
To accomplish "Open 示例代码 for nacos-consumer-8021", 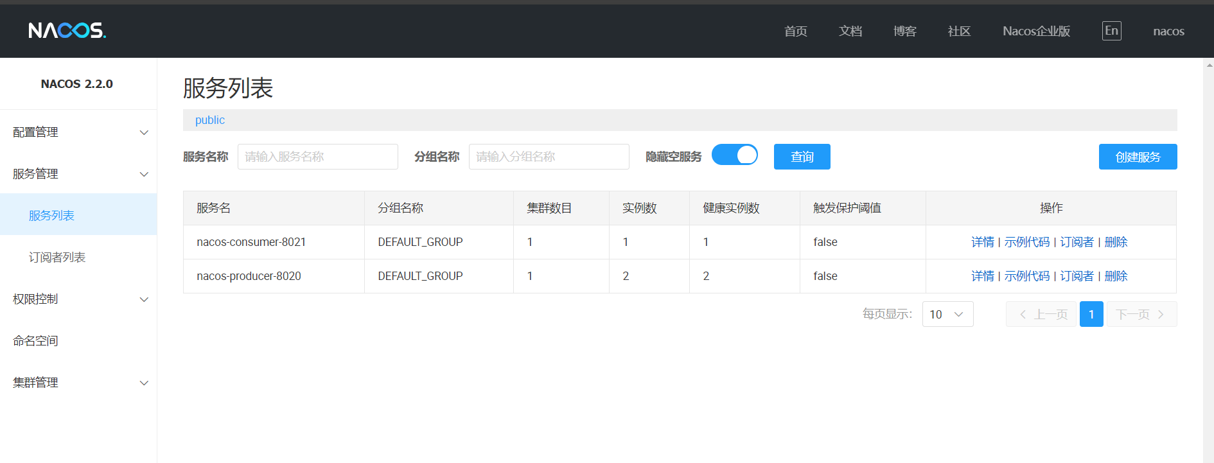I will 1026,242.
